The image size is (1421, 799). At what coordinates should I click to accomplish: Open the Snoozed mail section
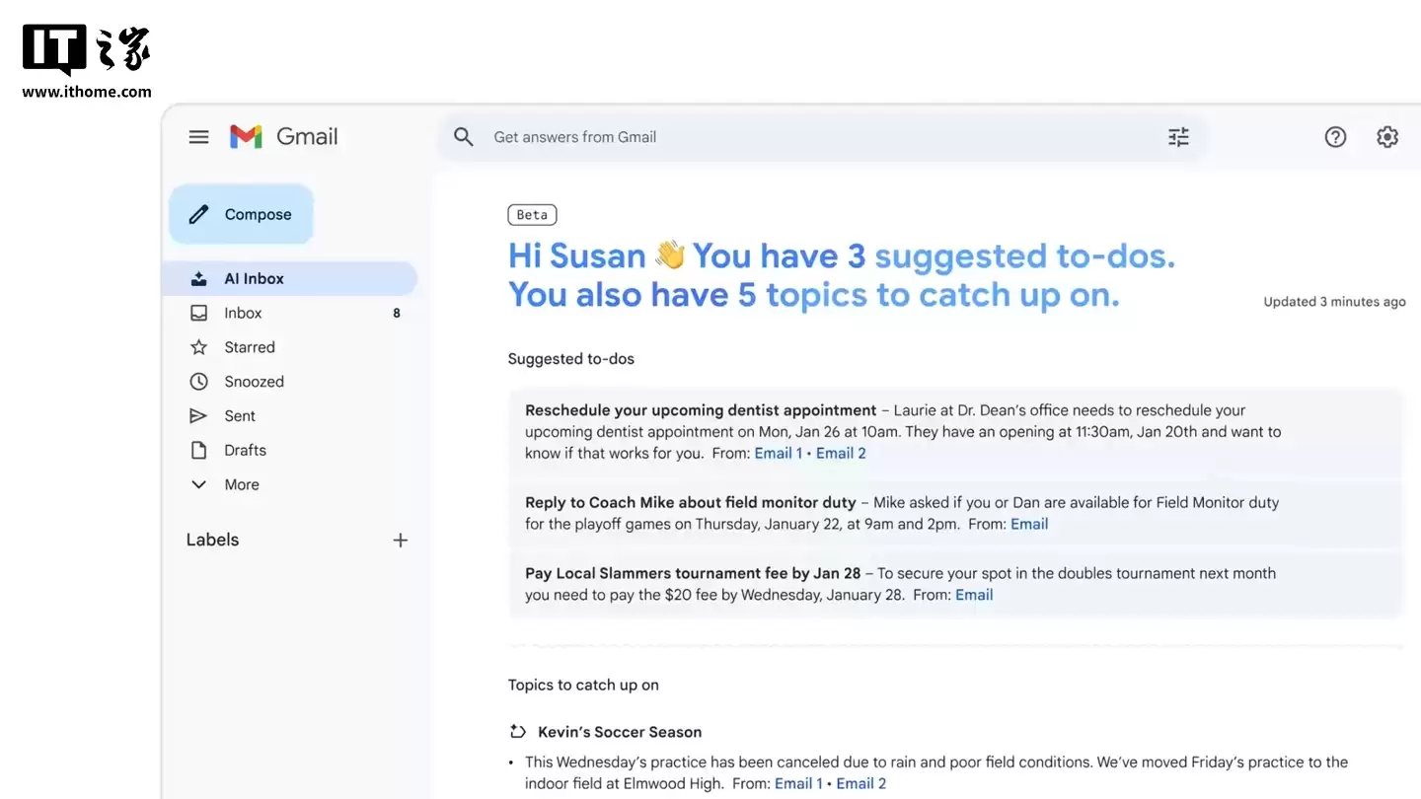(200, 381)
